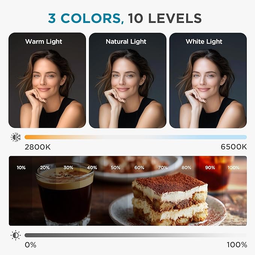Click the 6500K label

[234, 147]
